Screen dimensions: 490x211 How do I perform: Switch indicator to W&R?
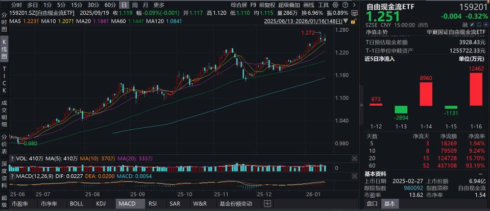tap(200, 204)
